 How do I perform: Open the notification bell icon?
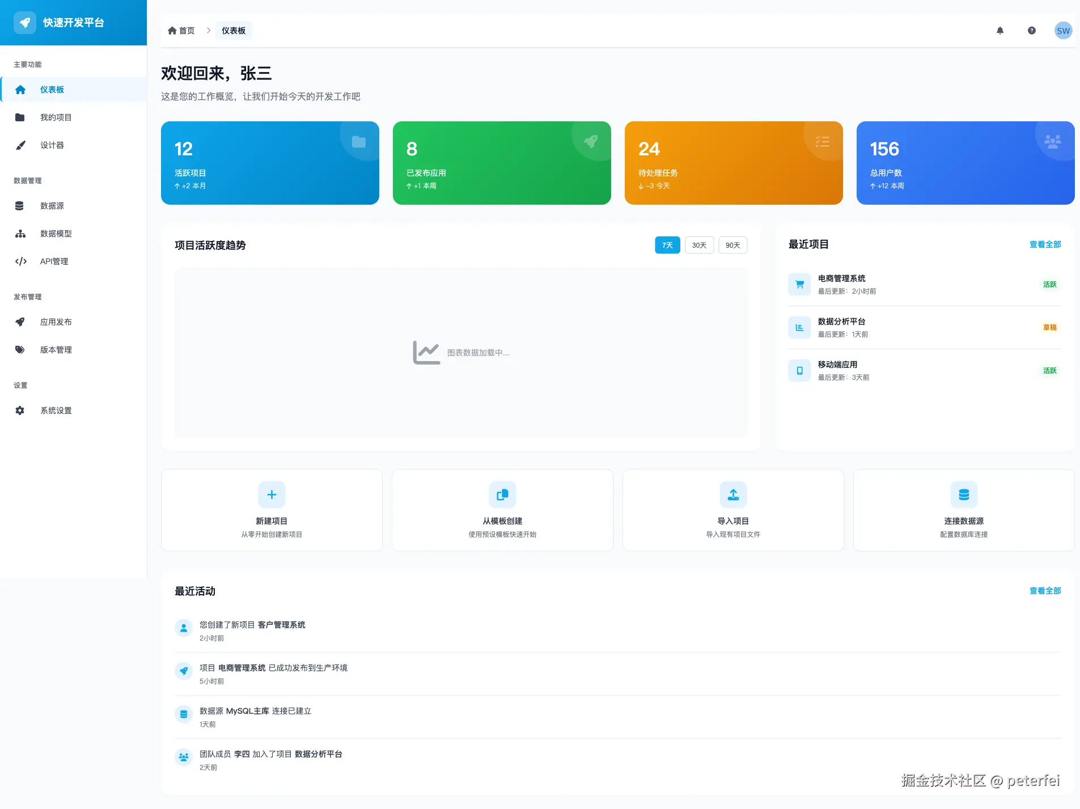click(x=1000, y=31)
